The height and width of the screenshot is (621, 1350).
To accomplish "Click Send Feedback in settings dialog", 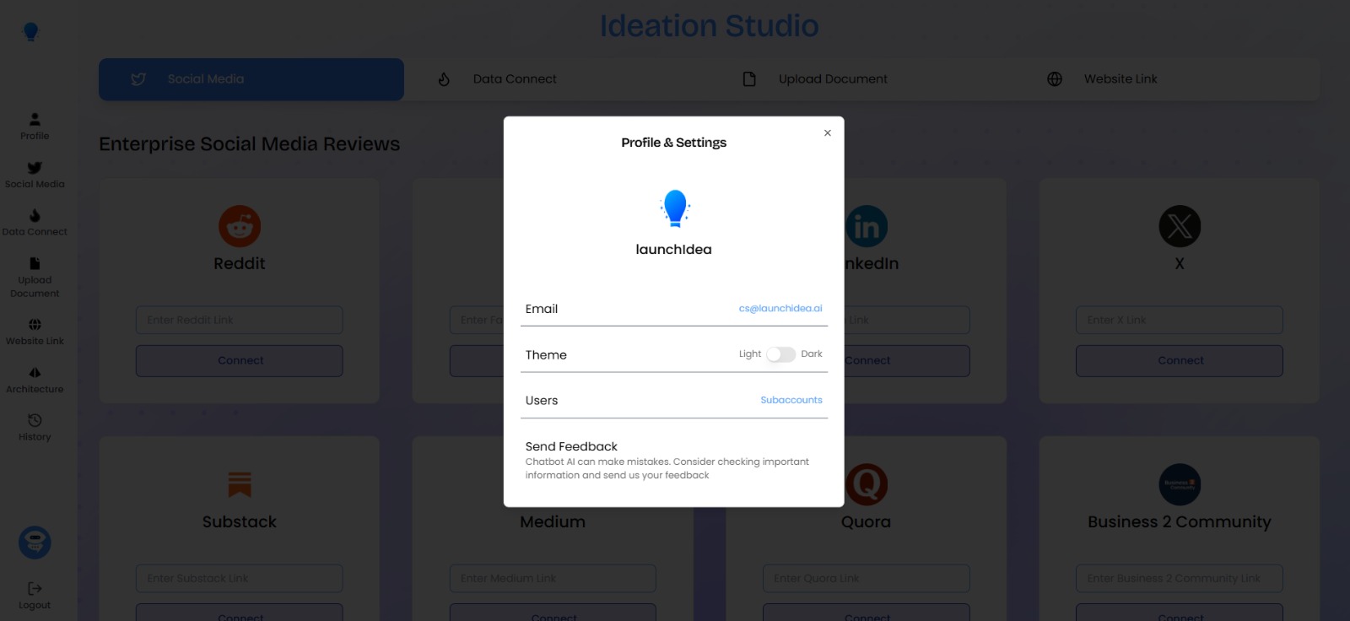I will pos(571,446).
